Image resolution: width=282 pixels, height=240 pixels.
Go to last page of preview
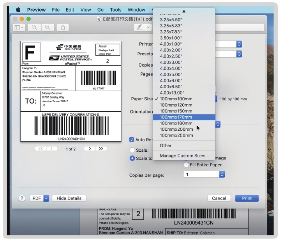pyautogui.click(x=101, y=149)
